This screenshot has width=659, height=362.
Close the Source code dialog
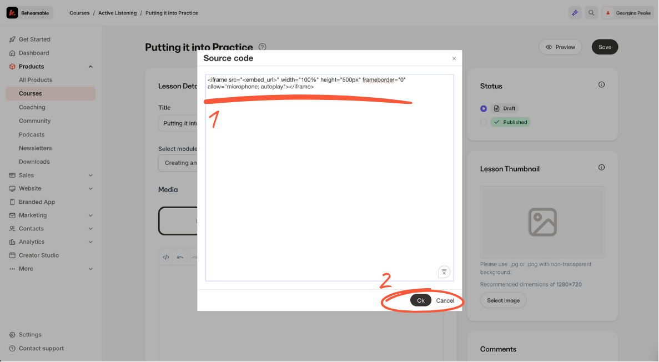pyautogui.click(x=454, y=58)
